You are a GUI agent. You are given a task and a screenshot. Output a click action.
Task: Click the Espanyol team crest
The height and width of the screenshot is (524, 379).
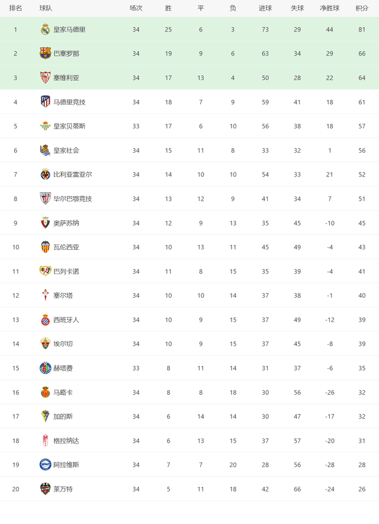[45, 320]
